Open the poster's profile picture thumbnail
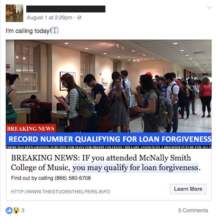216x216 pixels. tap(15, 13)
